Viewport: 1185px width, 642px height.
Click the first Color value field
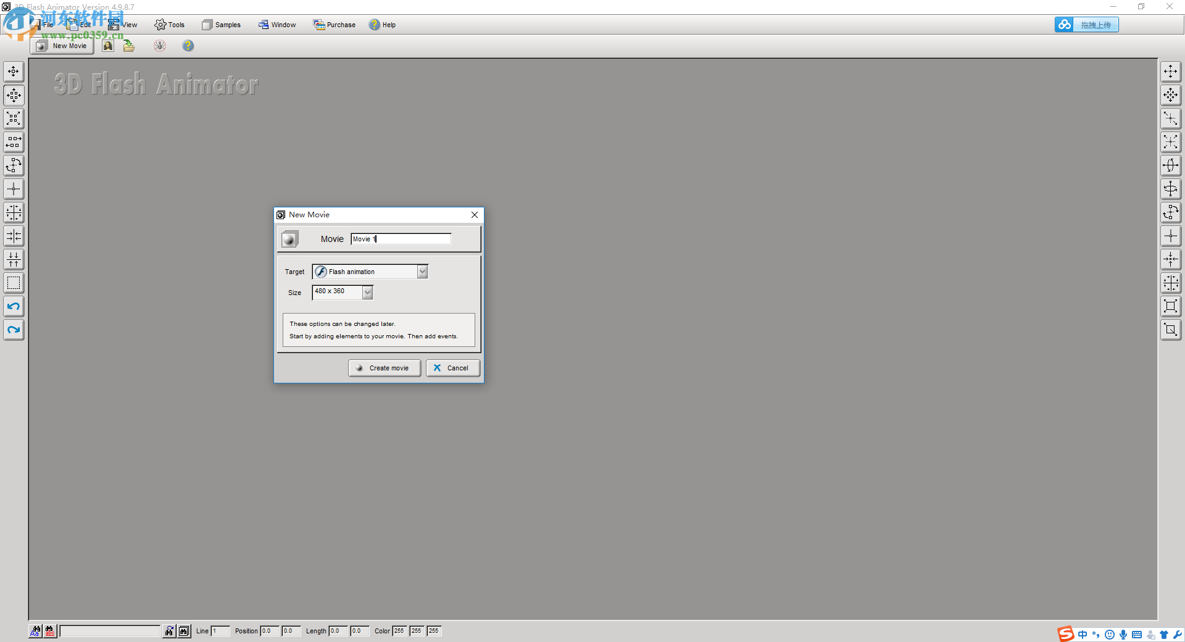pos(399,631)
